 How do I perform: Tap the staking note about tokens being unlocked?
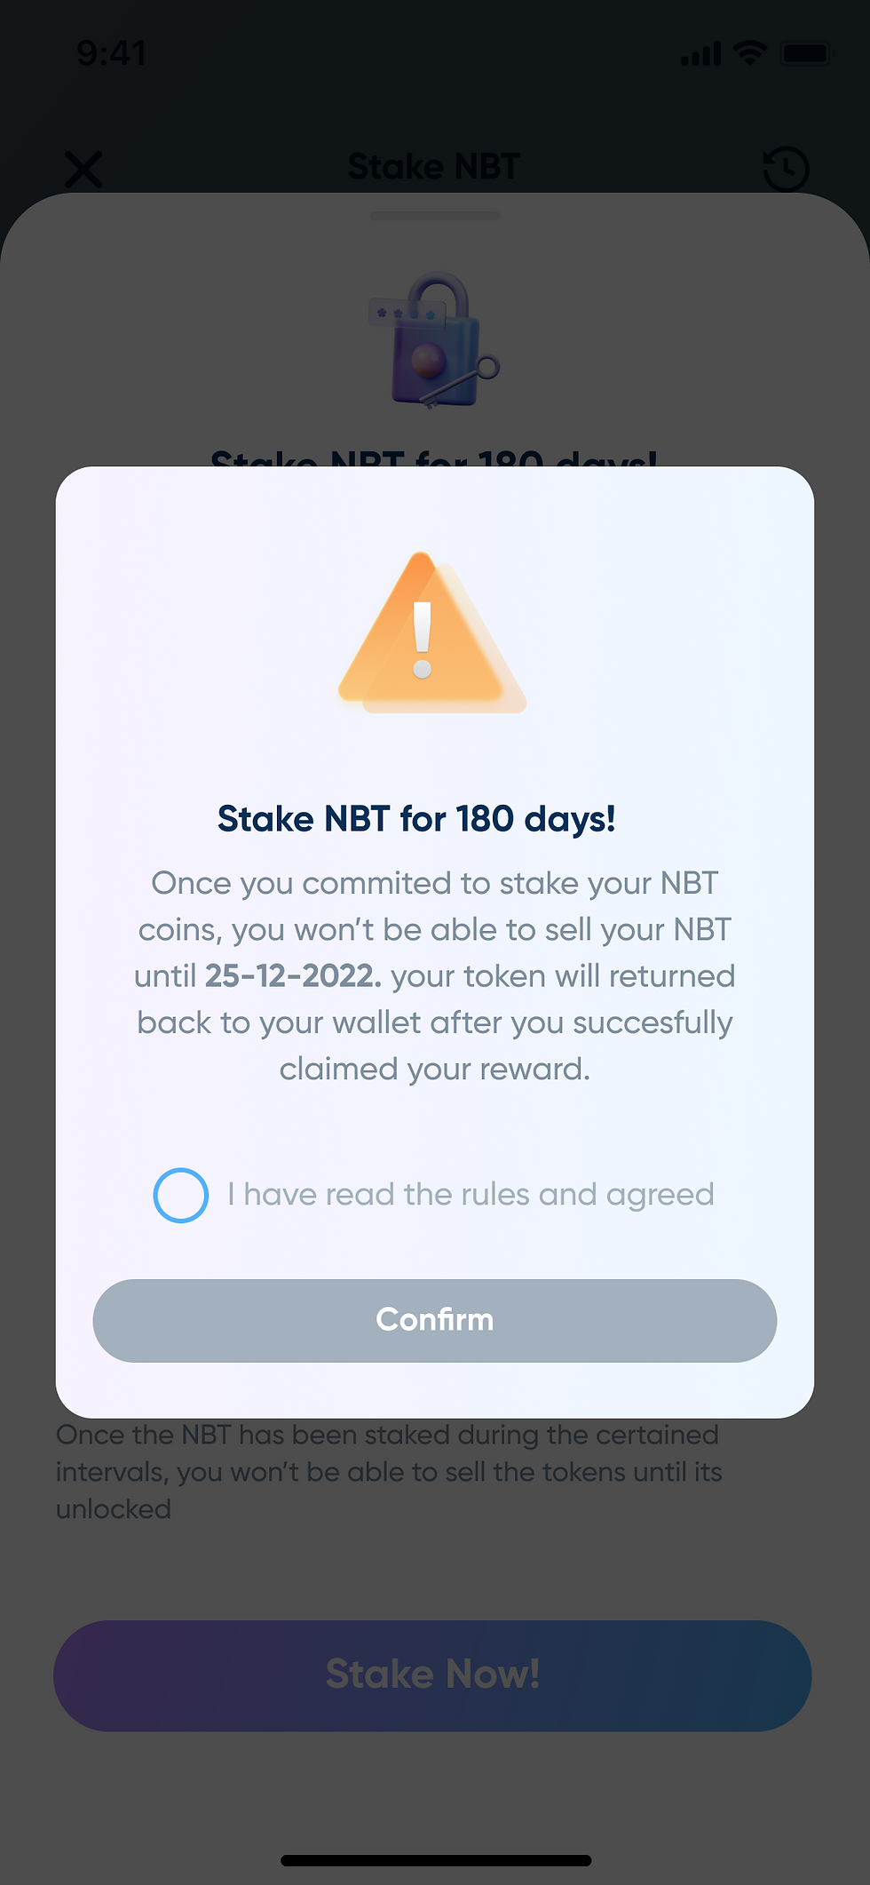(x=389, y=1472)
